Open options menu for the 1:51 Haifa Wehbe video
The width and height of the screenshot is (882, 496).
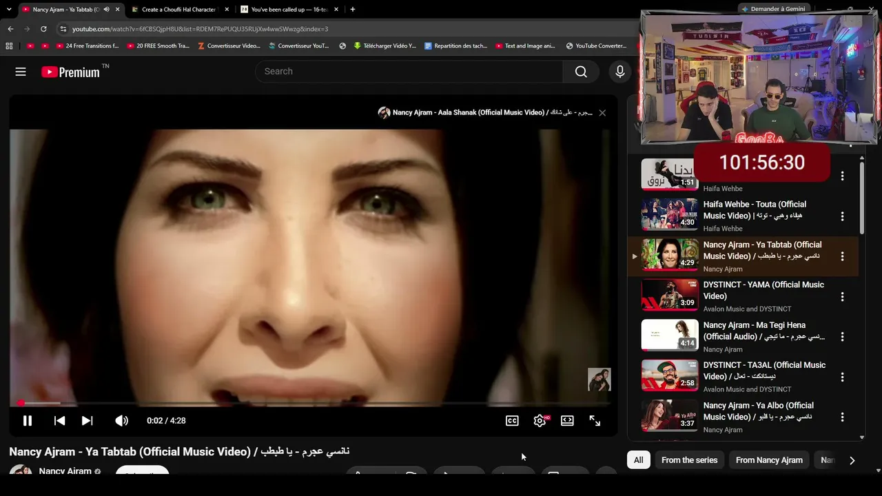pos(842,176)
